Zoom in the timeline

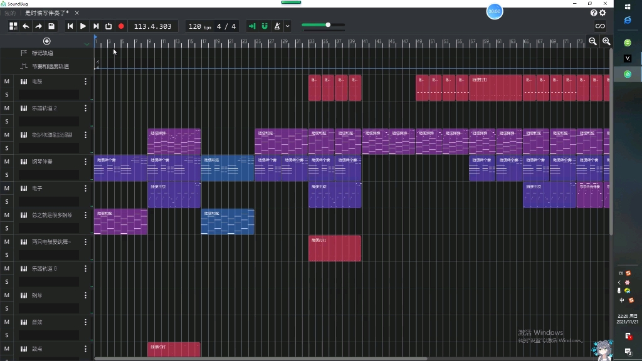(x=606, y=41)
